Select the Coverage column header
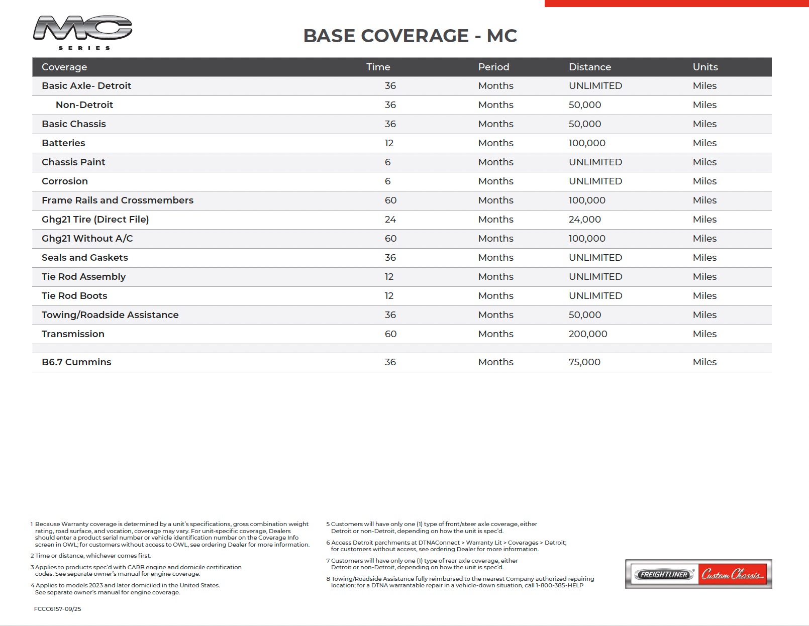The image size is (809, 626). (64, 67)
